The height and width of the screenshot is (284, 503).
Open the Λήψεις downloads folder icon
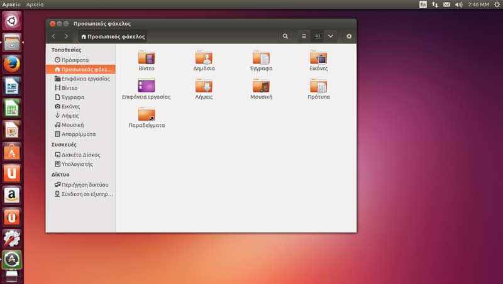204,85
